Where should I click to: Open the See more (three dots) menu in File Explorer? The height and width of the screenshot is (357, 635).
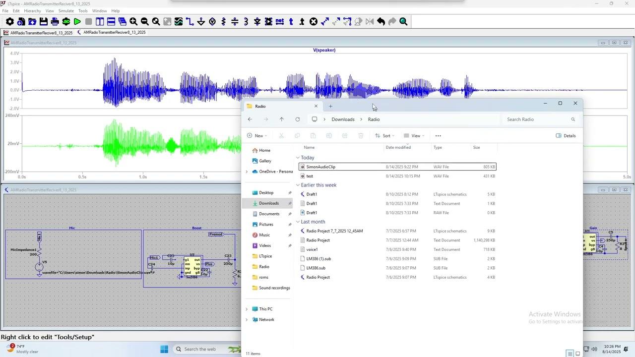(x=438, y=136)
